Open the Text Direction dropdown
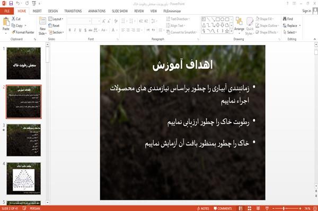Viewport: 318px width, 211px height. pos(178,19)
